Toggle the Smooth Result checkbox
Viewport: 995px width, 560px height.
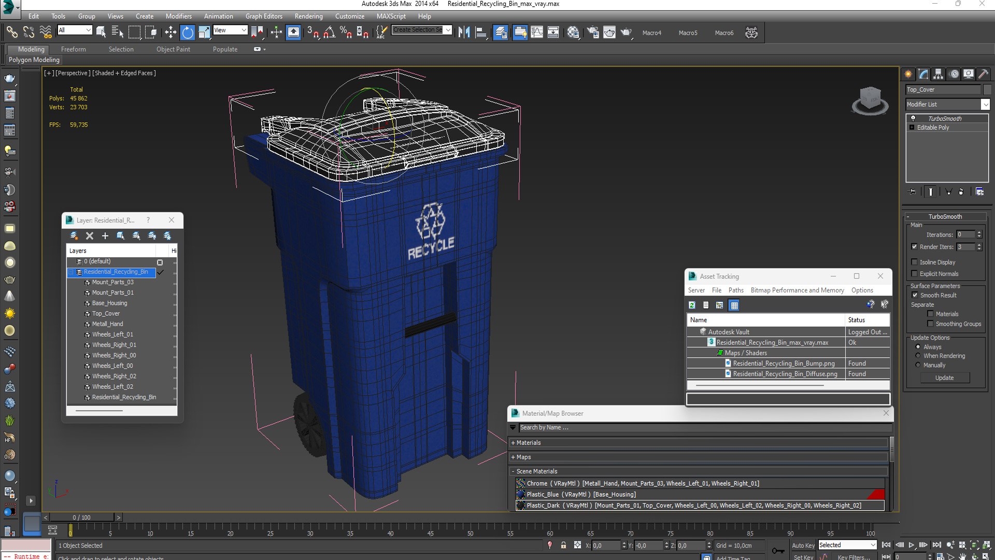915,295
